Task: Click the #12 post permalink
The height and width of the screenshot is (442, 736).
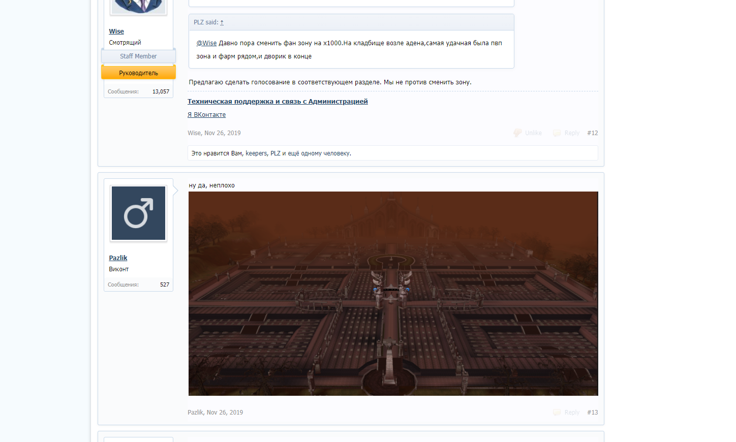Action: click(x=592, y=133)
